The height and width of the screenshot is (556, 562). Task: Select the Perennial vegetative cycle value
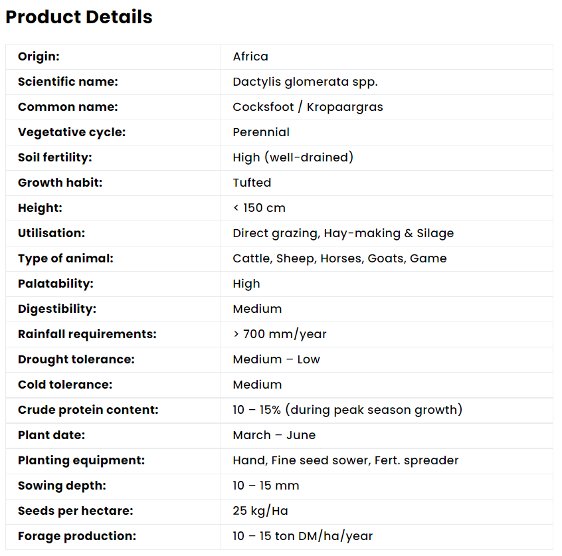261,132
